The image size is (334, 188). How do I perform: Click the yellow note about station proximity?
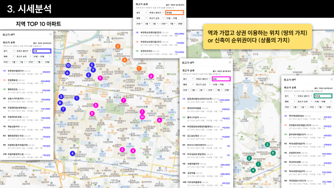pos(257,37)
